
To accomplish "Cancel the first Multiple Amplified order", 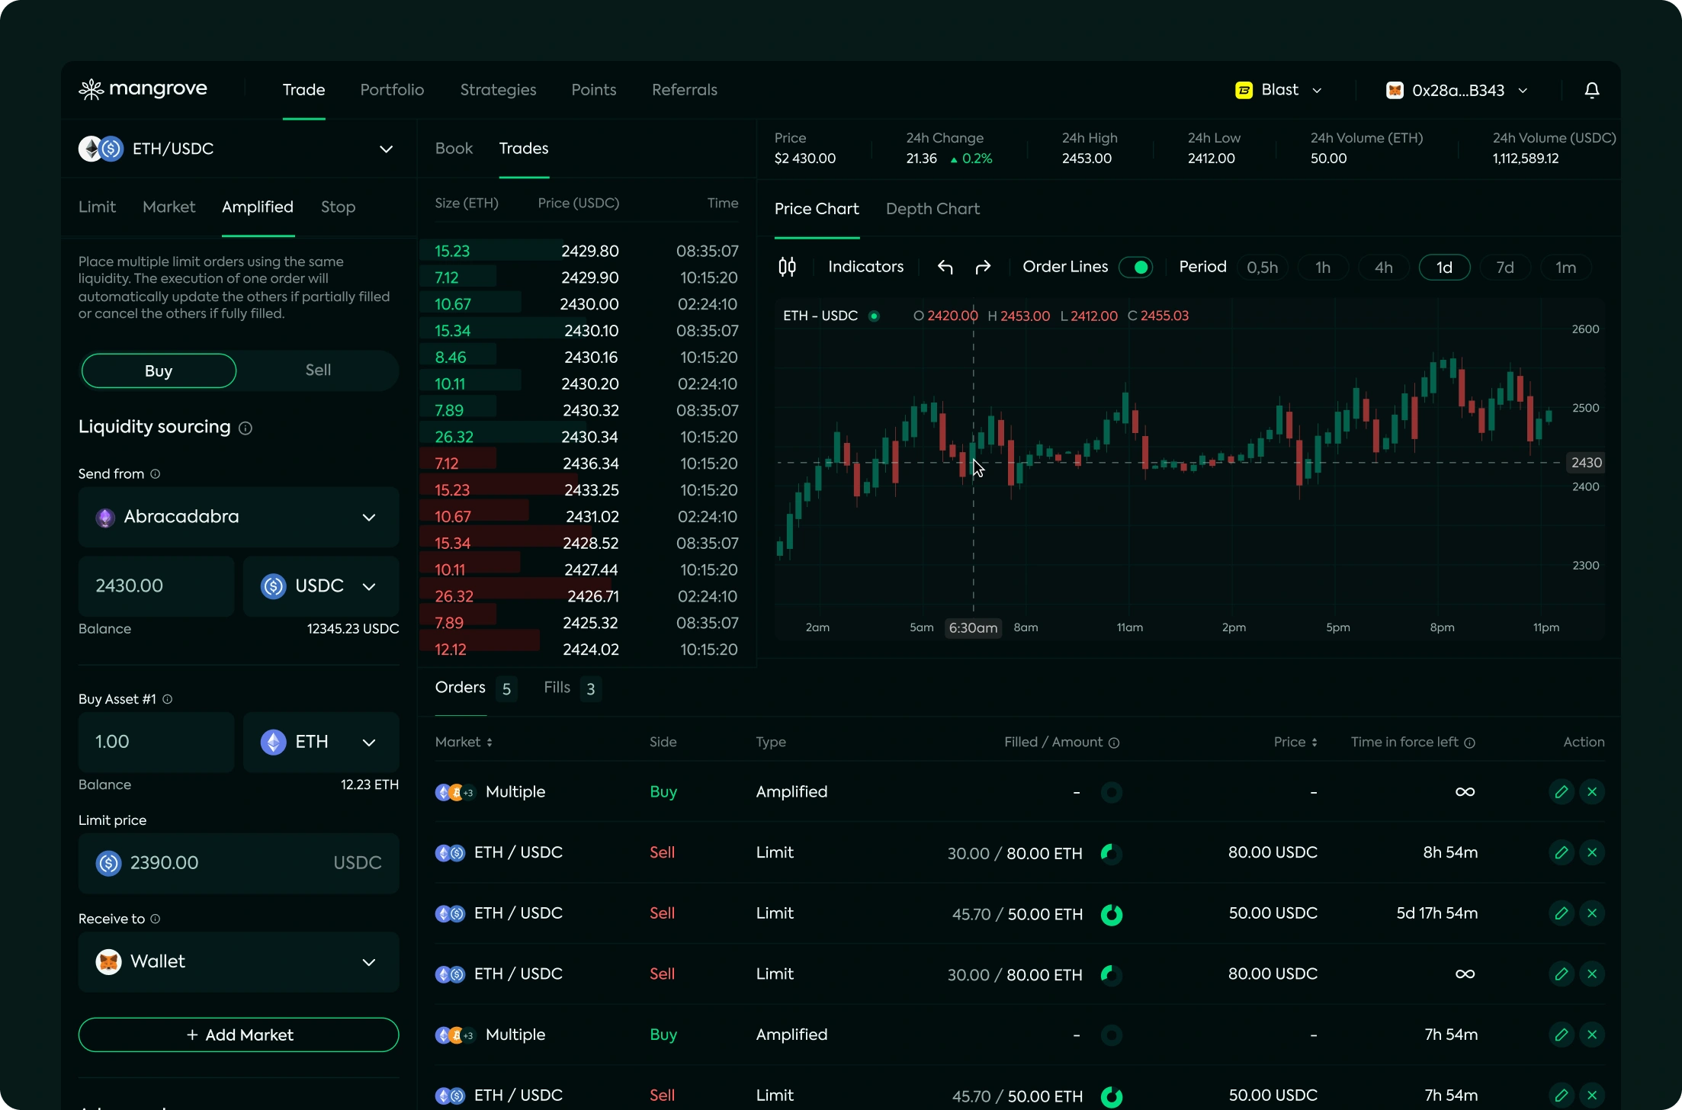I will [1592, 791].
